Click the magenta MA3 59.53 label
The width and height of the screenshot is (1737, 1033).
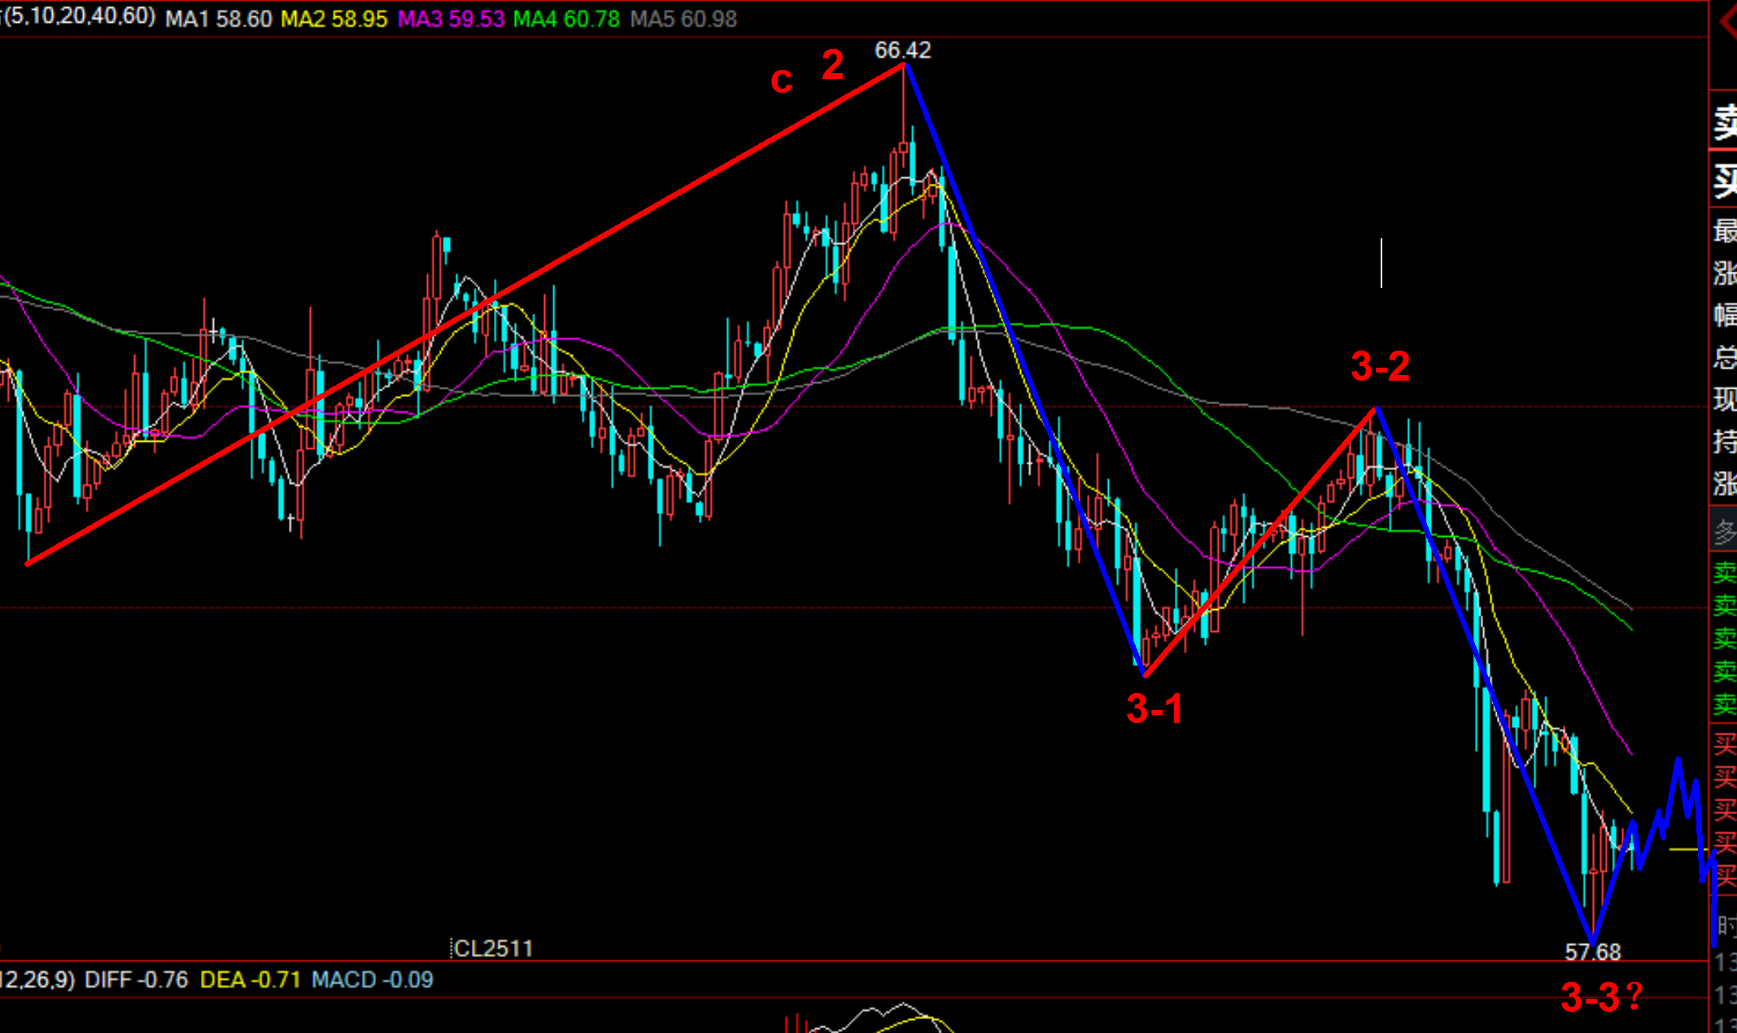(451, 19)
